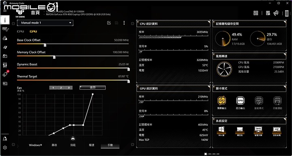Image resolution: width=292 pixels, height=156 pixels.
Task: Select the 極速 turbo mode
Action: (91, 145)
